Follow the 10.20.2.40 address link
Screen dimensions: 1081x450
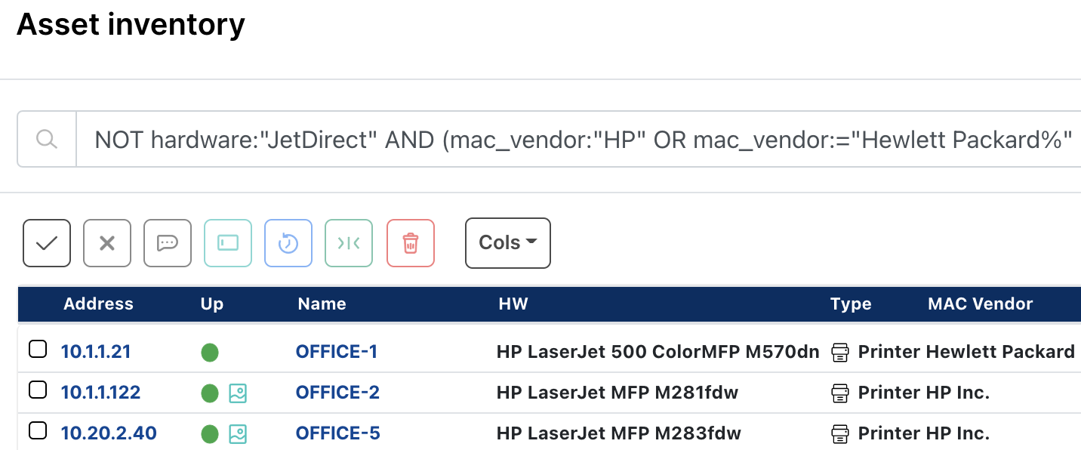click(x=109, y=433)
